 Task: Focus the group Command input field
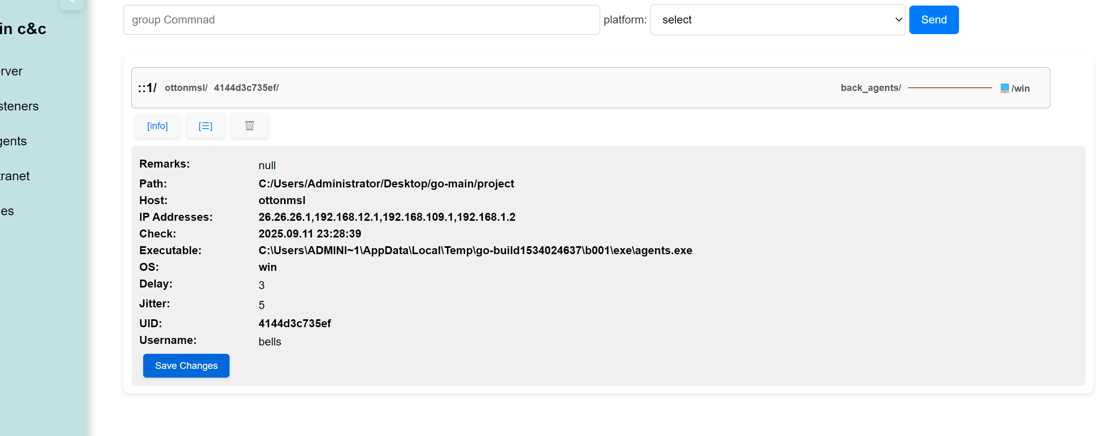click(x=362, y=20)
